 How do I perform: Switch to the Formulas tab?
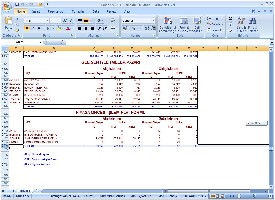78,11
